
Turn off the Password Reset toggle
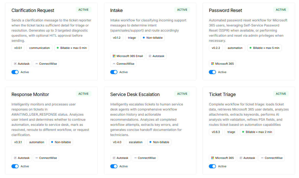pyautogui.click(x=212, y=72)
